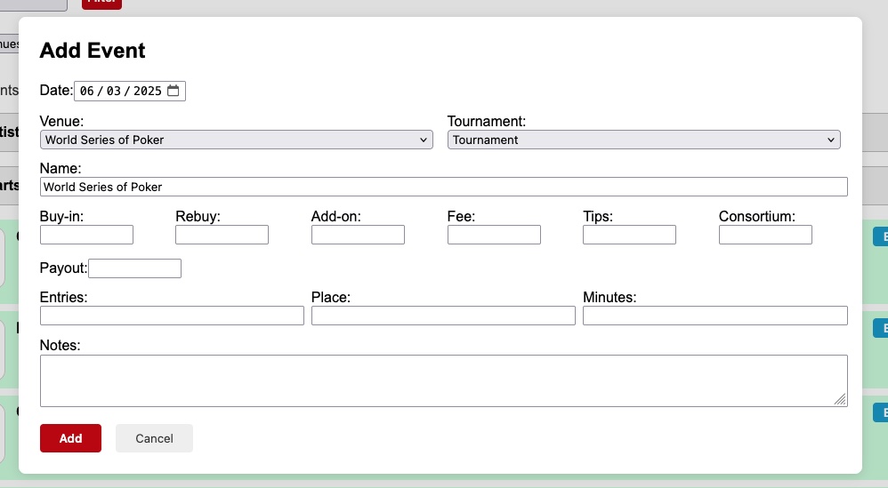The height and width of the screenshot is (488, 888).
Task: Select the Place input field
Action: click(x=443, y=316)
